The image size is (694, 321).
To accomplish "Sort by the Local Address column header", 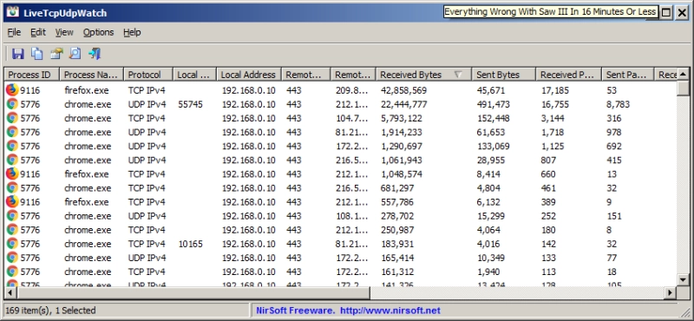I will (x=249, y=75).
